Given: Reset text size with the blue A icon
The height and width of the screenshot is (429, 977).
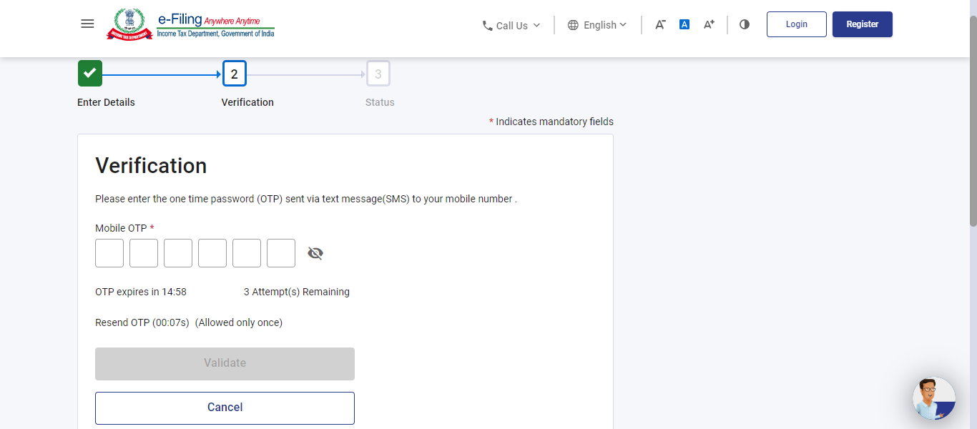Looking at the screenshot, I should [x=684, y=24].
